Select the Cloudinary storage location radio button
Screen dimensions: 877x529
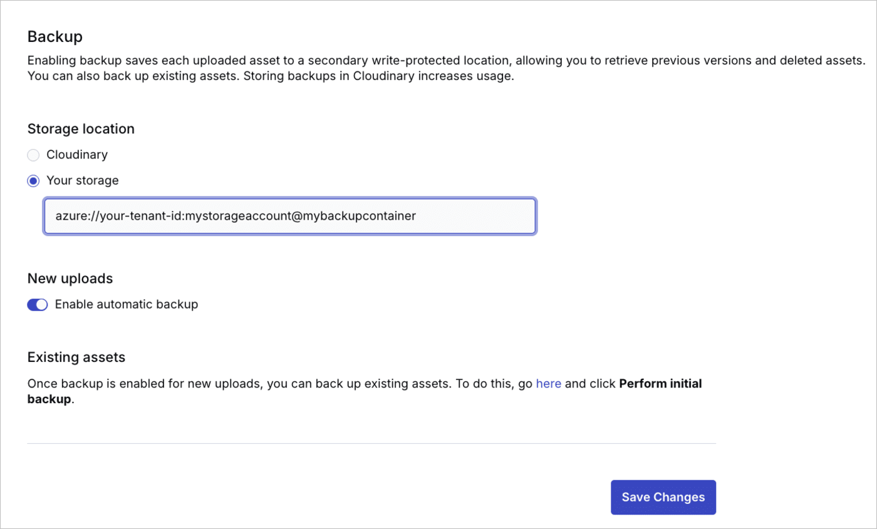click(33, 155)
